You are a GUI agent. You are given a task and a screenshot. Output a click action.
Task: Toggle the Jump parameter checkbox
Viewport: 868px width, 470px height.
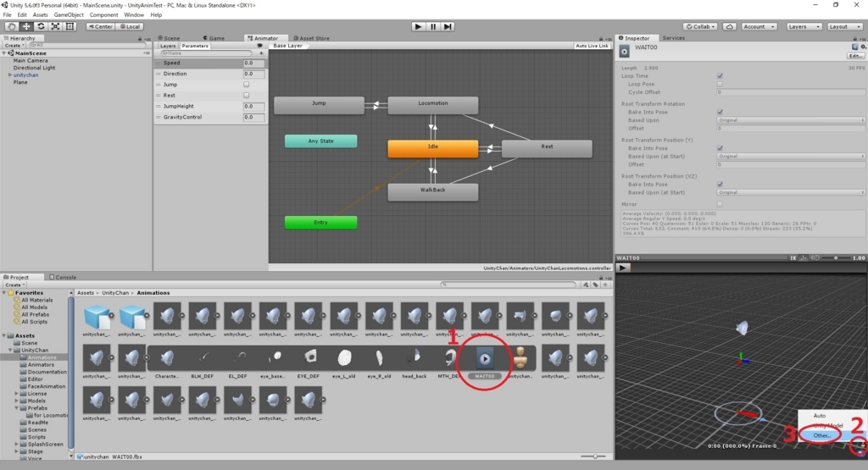(x=247, y=85)
